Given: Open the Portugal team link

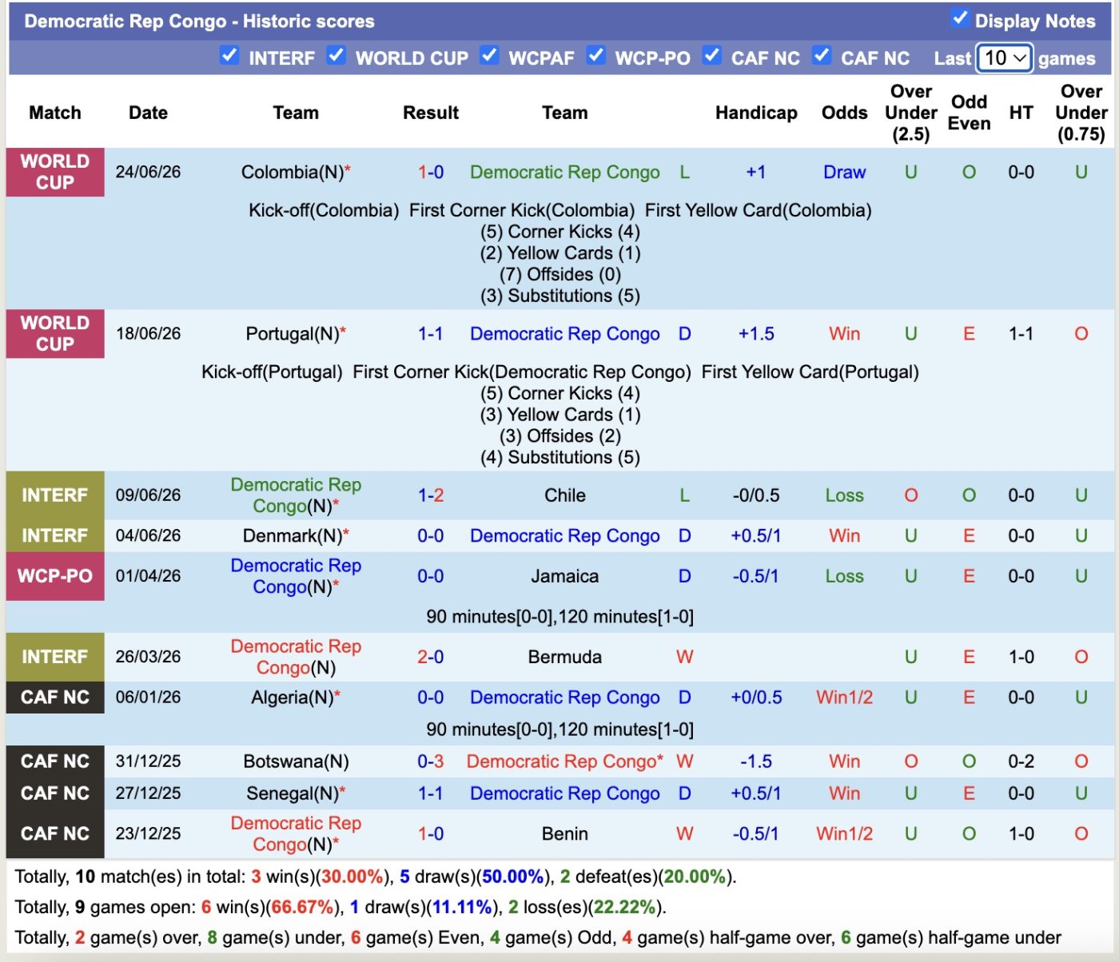Looking at the screenshot, I should click(x=293, y=333).
